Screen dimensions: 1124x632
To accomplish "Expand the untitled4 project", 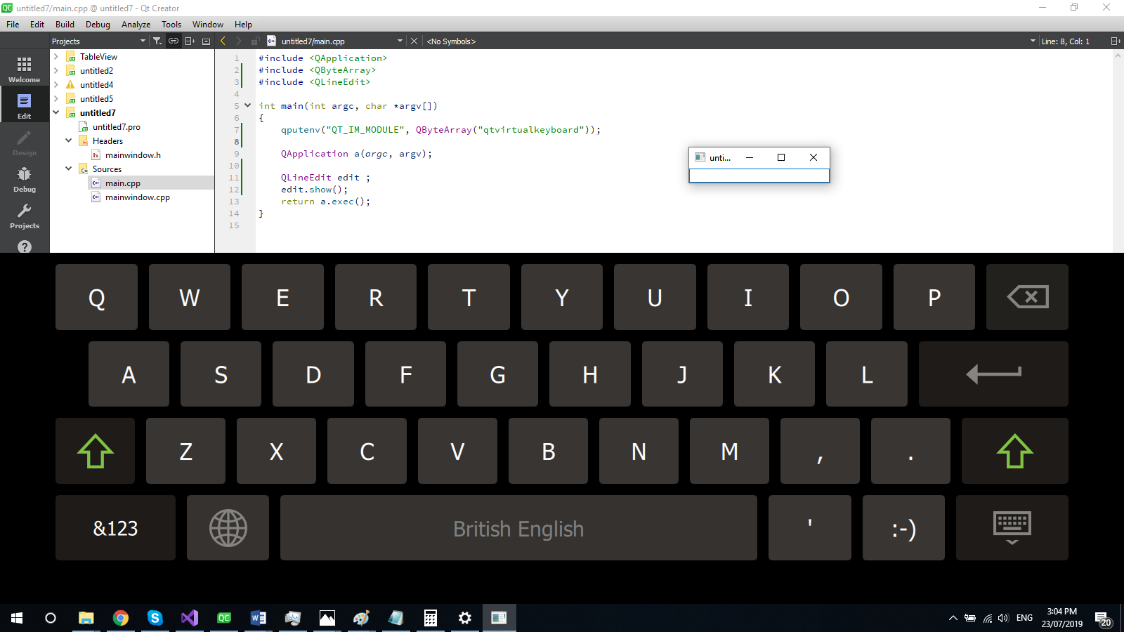I will [56, 85].
